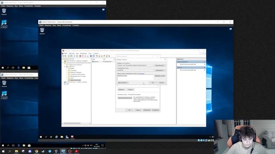Click OK in group selection dialog
Viewport: 275px width, 154px height.
pos(153,83)
